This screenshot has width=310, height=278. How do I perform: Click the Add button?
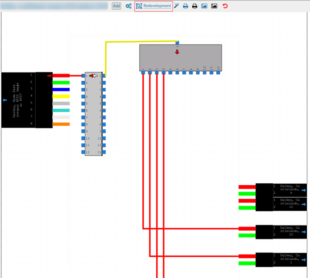click(x=116, y=6)
